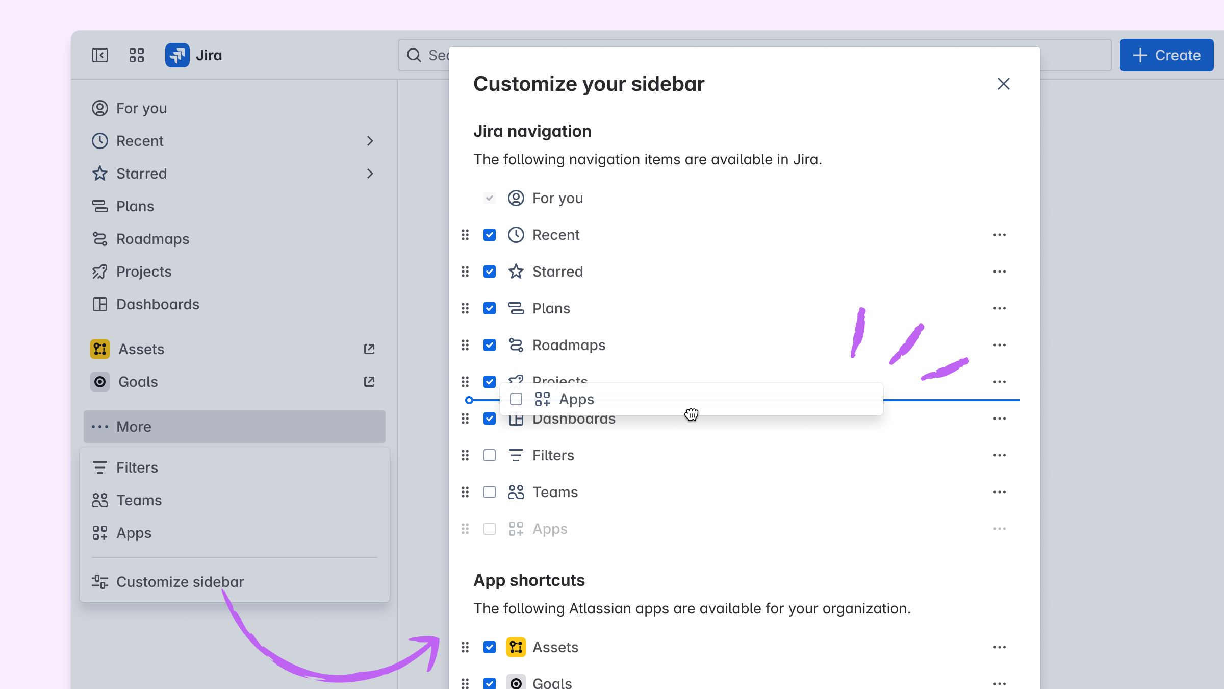Viewport: 1224px width, 689px height.
Task: Open more options menu for Plans row
Action: pos(1000,308)
